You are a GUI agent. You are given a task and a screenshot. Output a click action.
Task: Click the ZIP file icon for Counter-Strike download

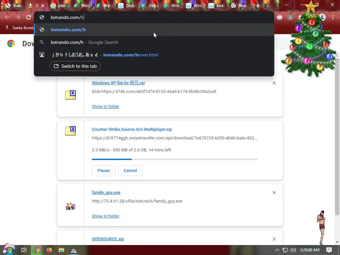tap(70, 131)
